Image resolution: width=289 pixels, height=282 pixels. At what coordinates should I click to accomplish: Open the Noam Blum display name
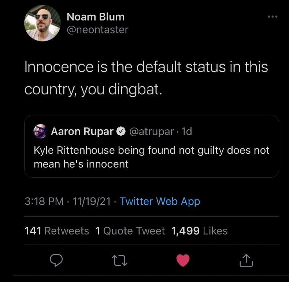pos(96,17)
